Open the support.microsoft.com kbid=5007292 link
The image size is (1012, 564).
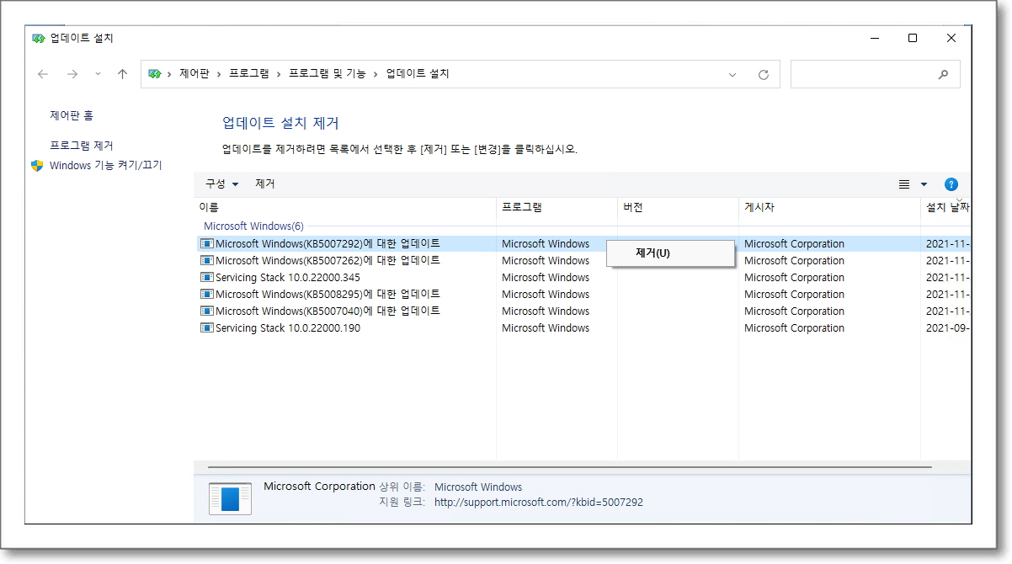539,503
